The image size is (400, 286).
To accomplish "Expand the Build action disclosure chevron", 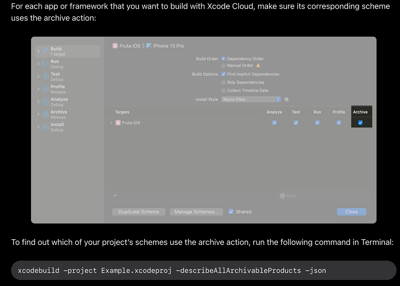I will click(38, 50).
